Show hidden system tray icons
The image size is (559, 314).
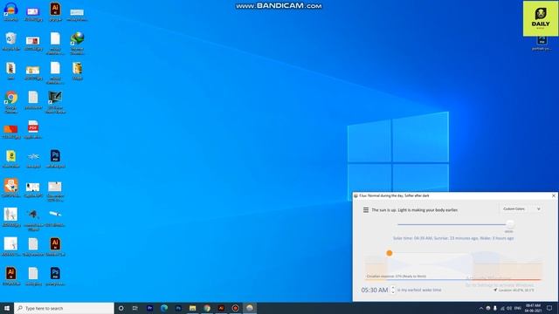[x=481, y=308]
